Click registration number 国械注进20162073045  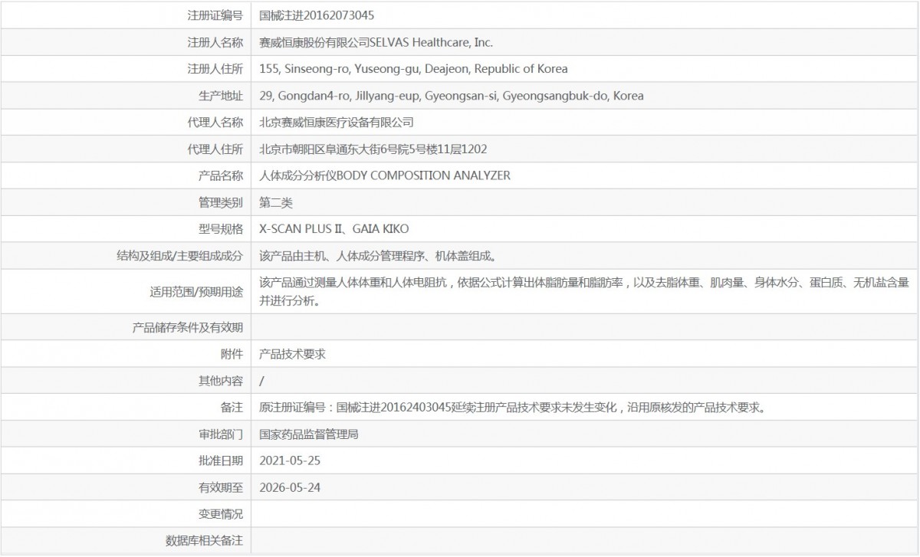click(317, 15)
